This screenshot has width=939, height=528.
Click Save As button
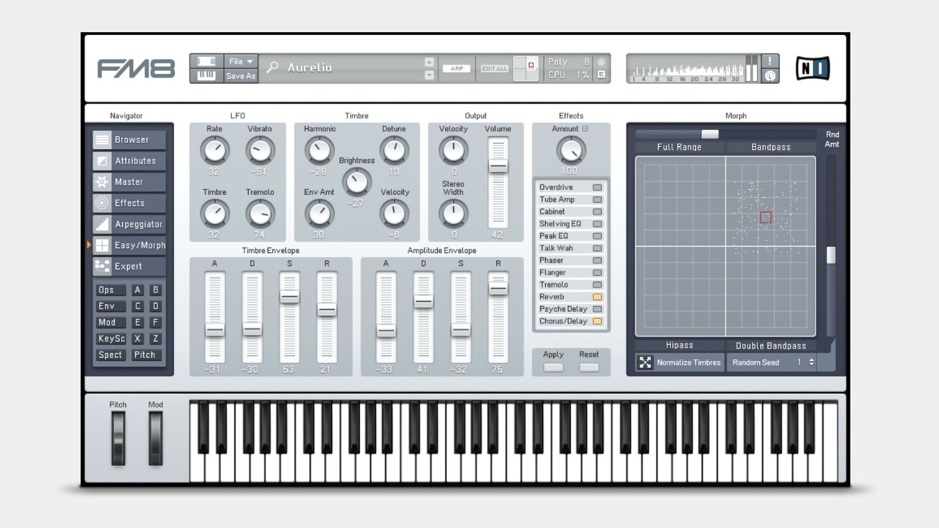point(241,76)
